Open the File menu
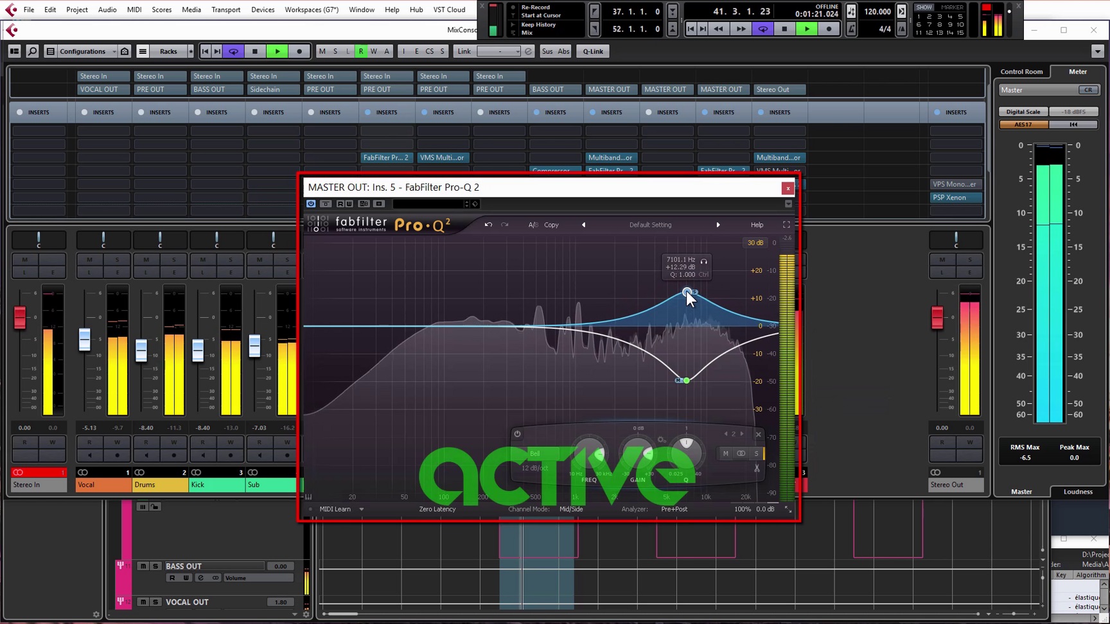The height and width of the screenshot is (624, 1110). click(x=29, y=10)
